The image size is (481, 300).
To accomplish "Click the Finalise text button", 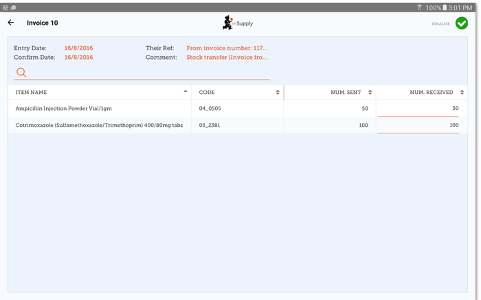I will 440,23.
